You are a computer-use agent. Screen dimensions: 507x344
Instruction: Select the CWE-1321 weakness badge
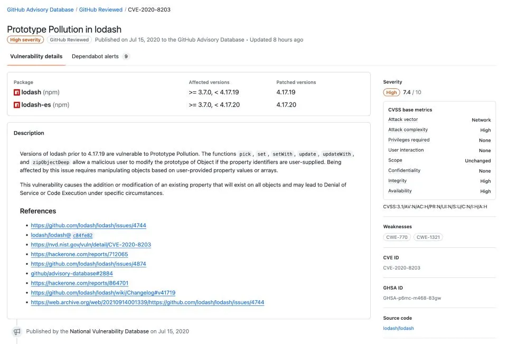pyautogui.click(x=428, y=237)
